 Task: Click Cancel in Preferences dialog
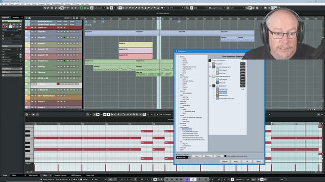point(258,161)
